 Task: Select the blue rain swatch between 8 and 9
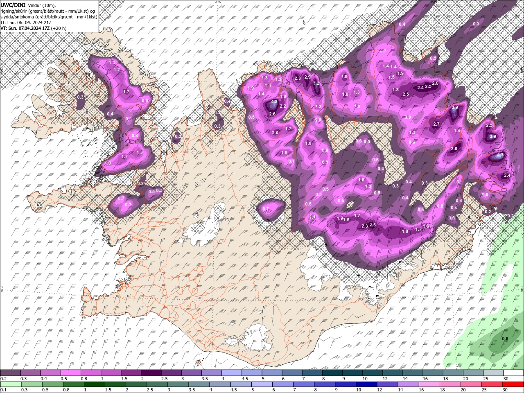click(324, 384)
